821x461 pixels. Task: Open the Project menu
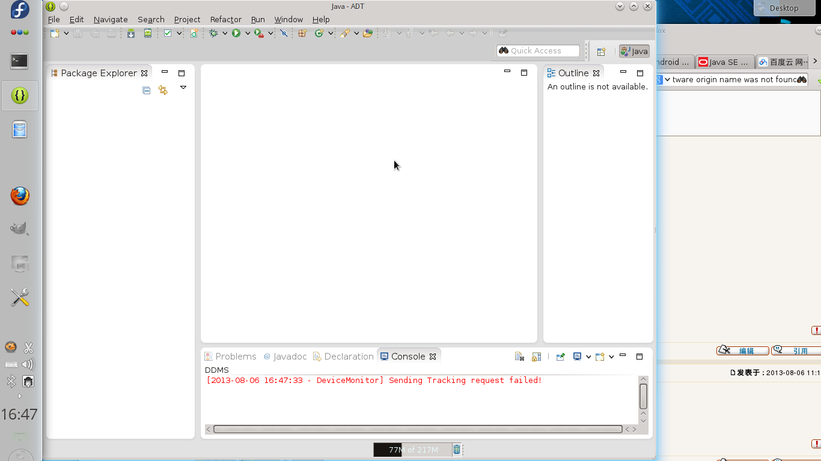[187, 19]
